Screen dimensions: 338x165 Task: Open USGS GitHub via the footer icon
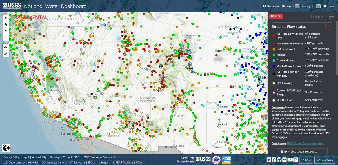279,160
